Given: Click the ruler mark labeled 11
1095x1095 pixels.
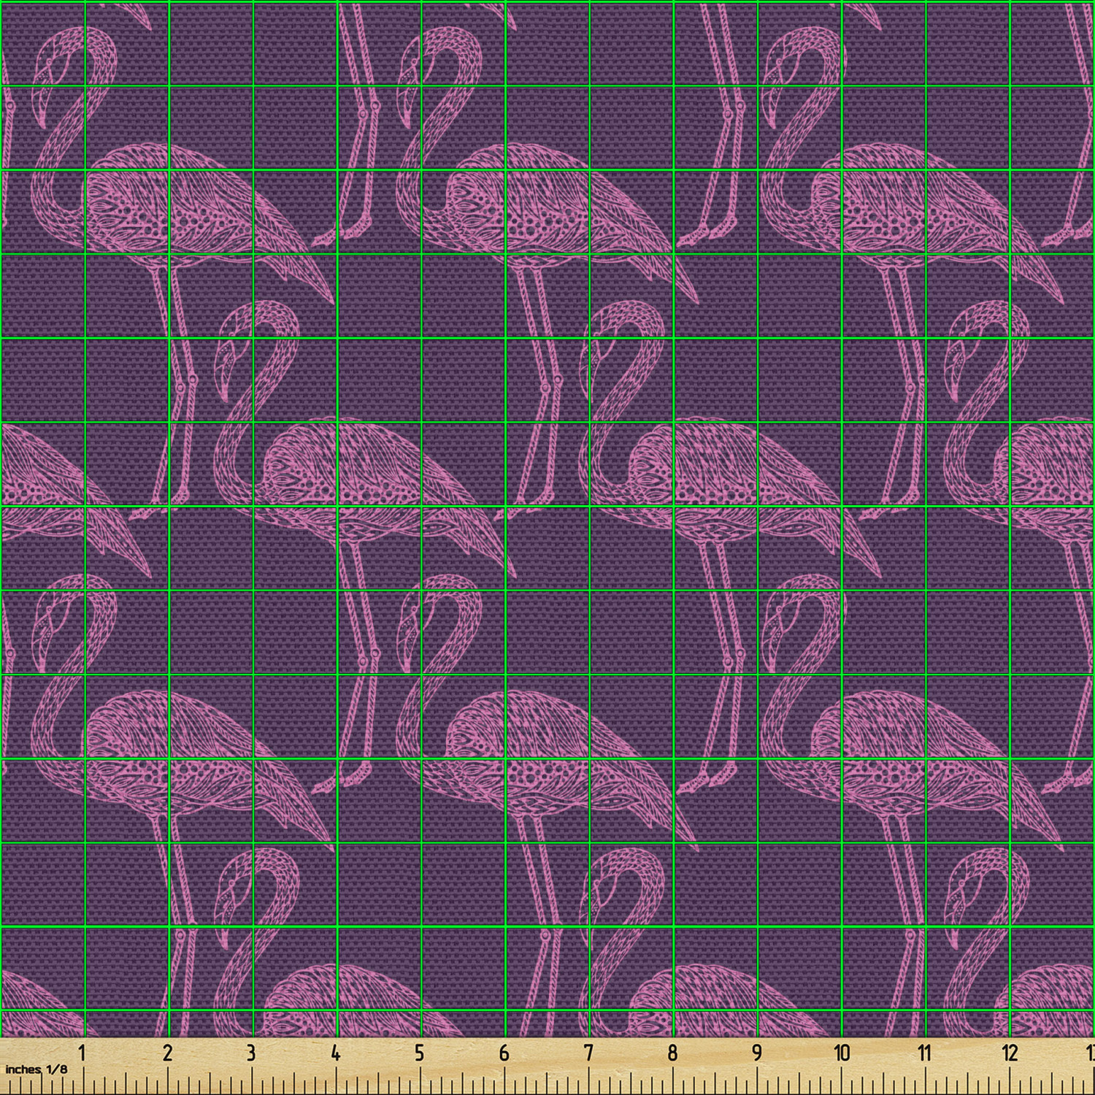Looking at the screenshot, I should 925,1053.
